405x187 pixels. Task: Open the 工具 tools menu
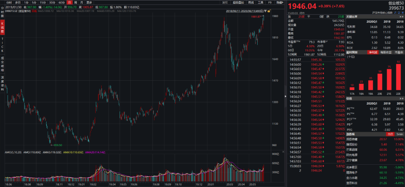click(x=260, y=2)
